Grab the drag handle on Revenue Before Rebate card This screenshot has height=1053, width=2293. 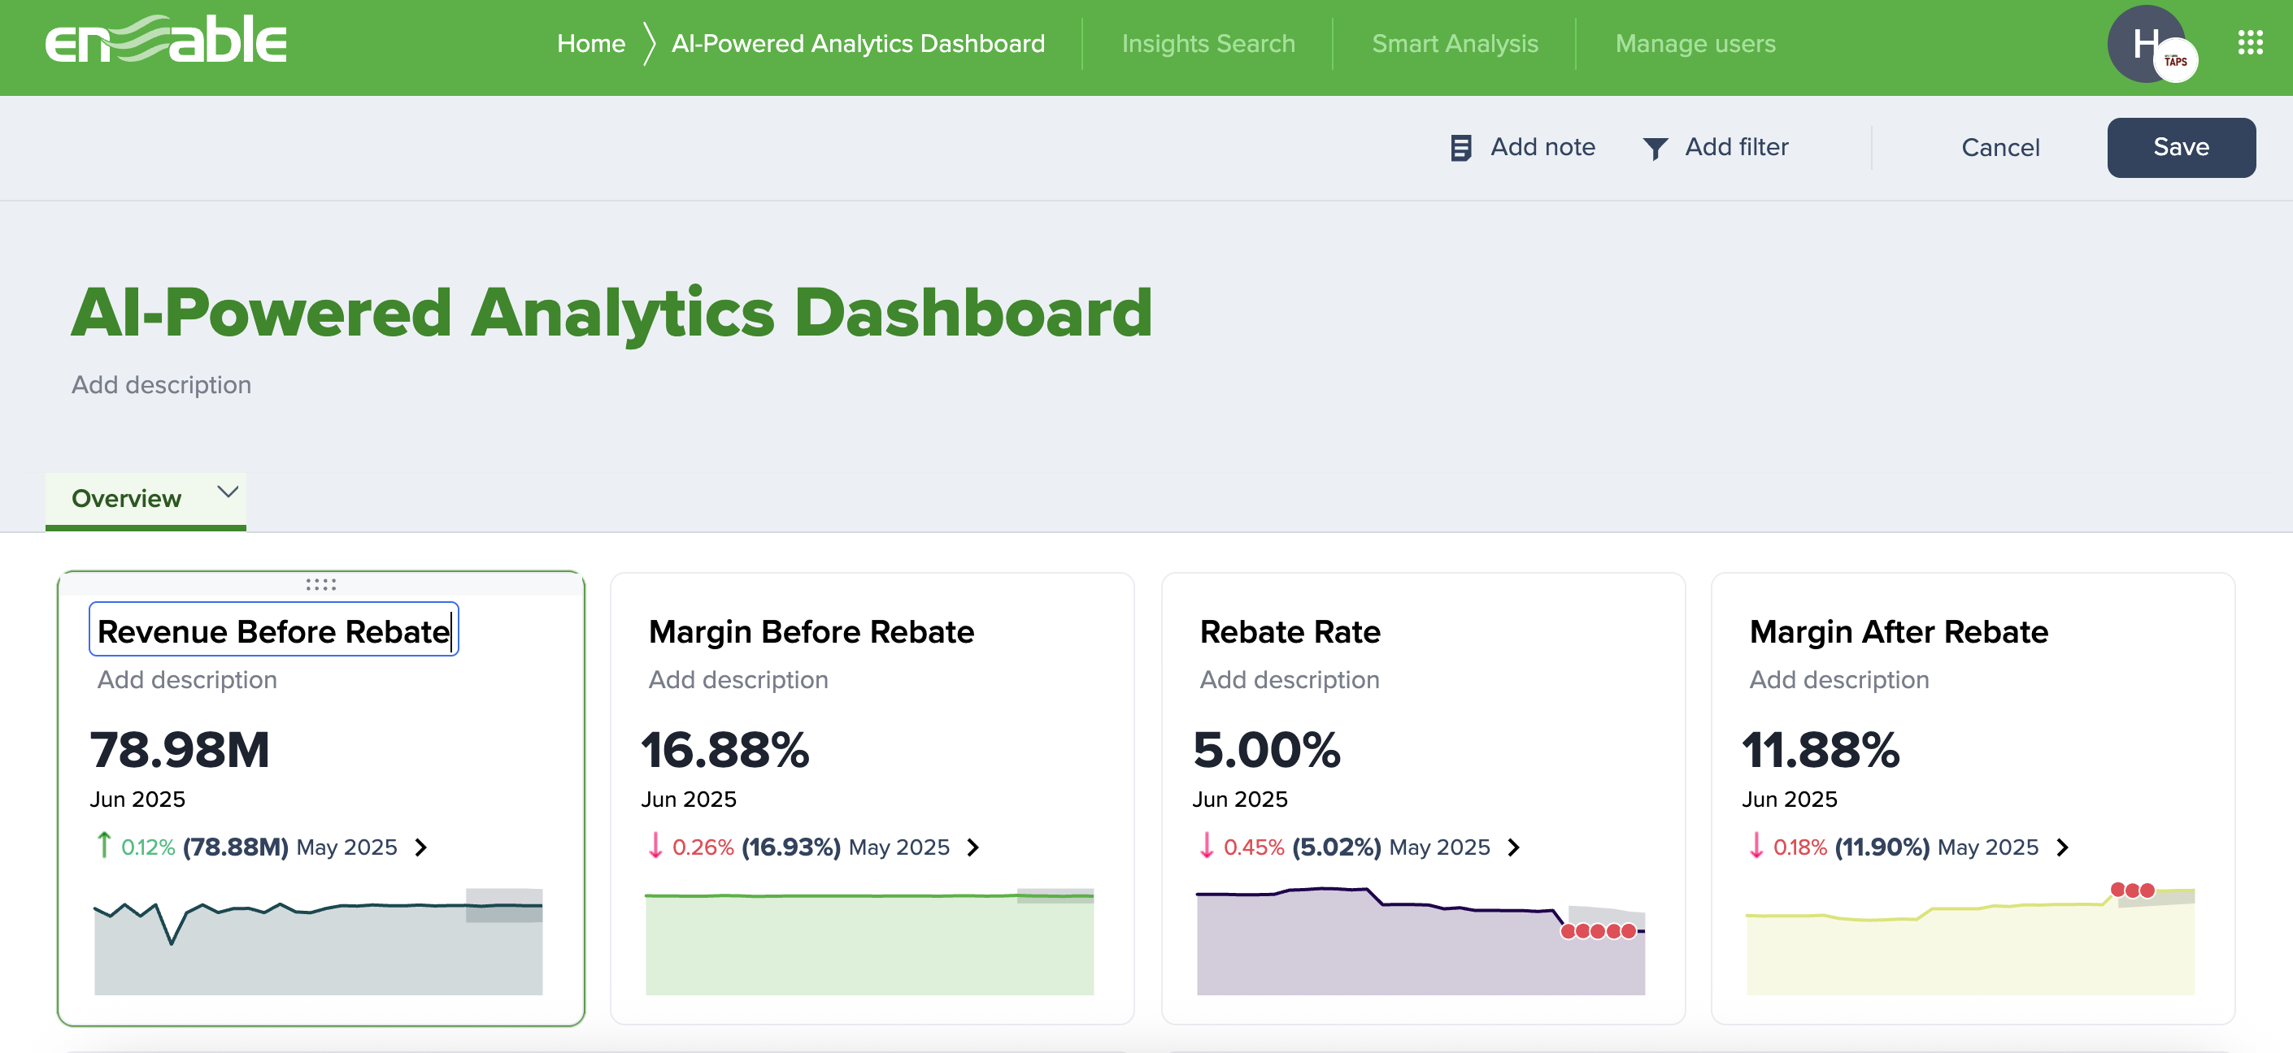(x=320, y=584)
